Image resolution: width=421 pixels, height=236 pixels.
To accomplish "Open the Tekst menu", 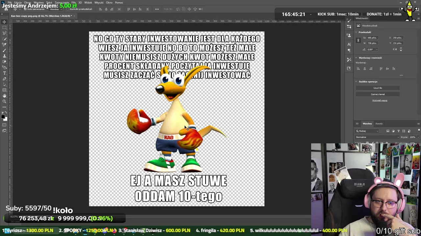I will click(49, 3).
